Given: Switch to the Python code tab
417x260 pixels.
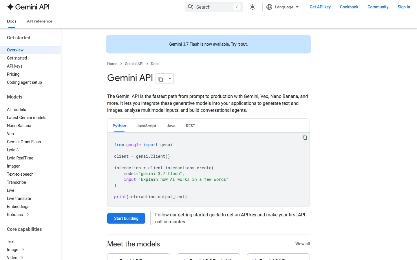Looking at the screenshot, I should [119, 126].
